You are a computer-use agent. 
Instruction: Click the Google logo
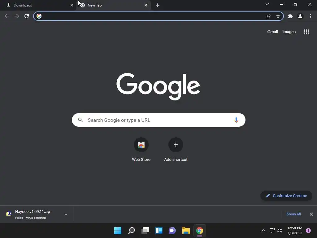pyautogui.click(x=158, y=86)
